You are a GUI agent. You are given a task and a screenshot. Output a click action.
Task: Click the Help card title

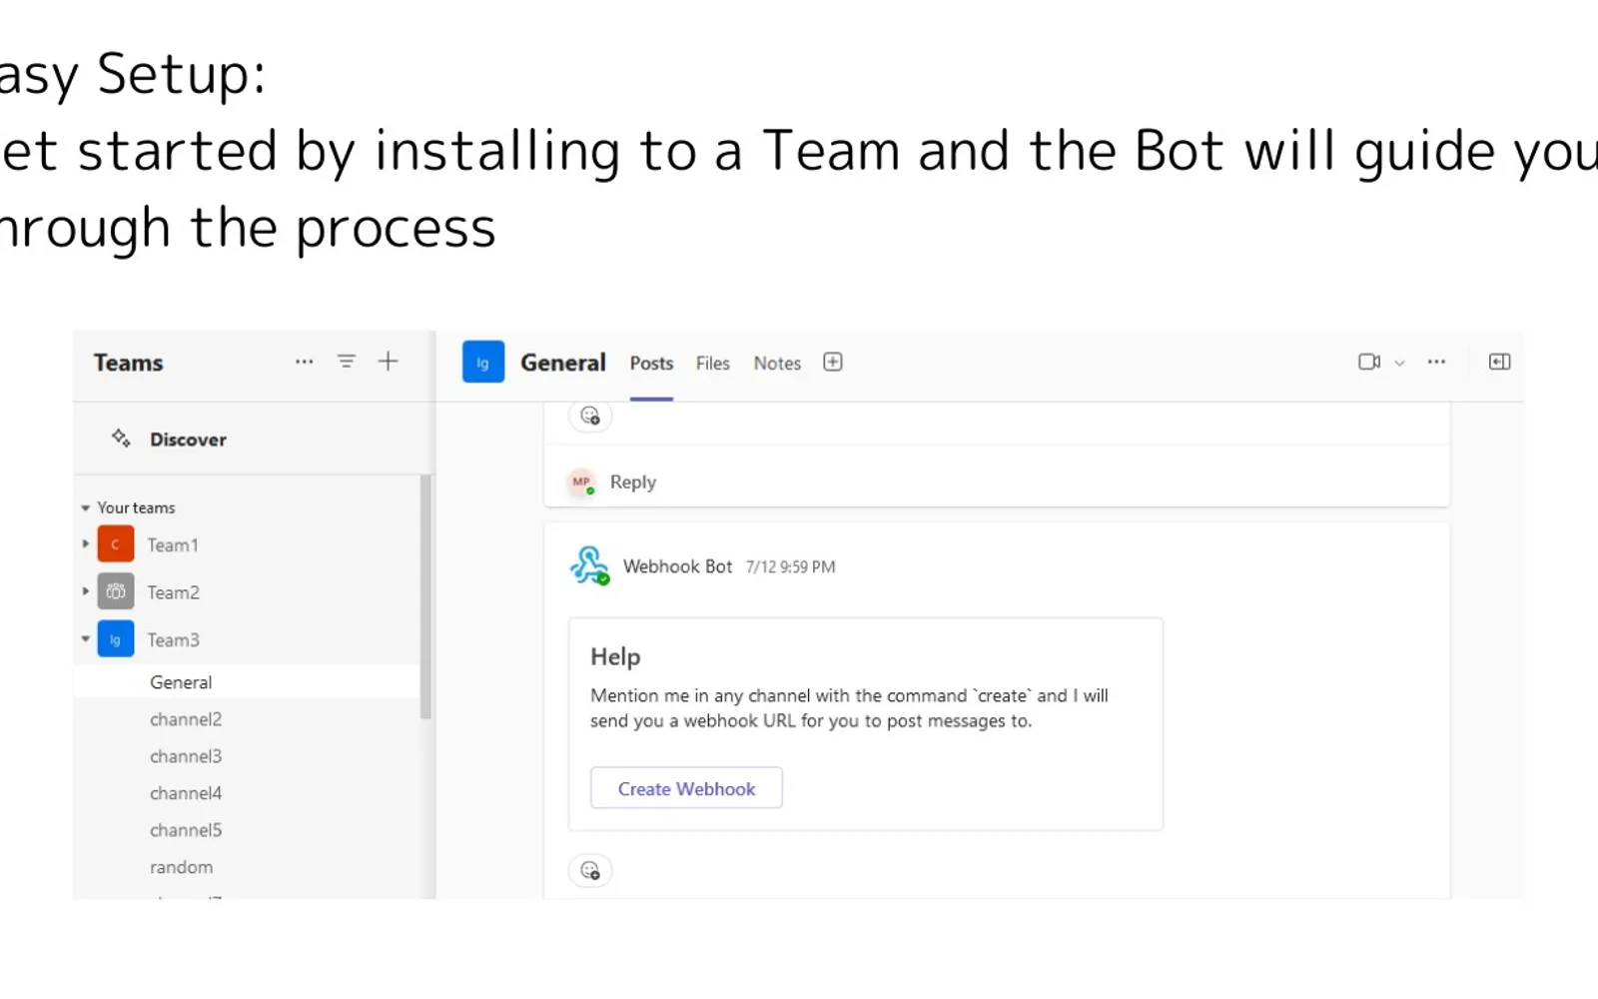[x=615, y=656]
